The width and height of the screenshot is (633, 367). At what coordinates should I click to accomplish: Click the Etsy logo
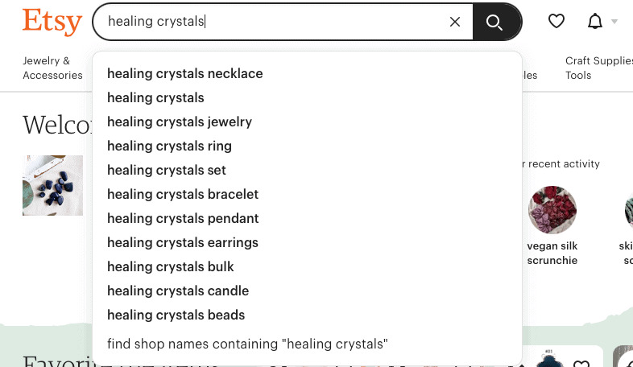[x=52, y=22]
